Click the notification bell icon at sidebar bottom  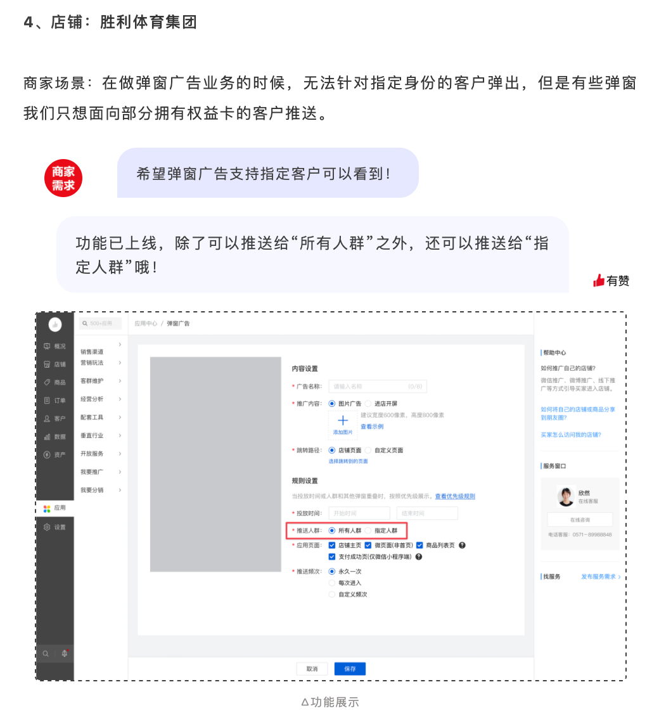[64, 653]
